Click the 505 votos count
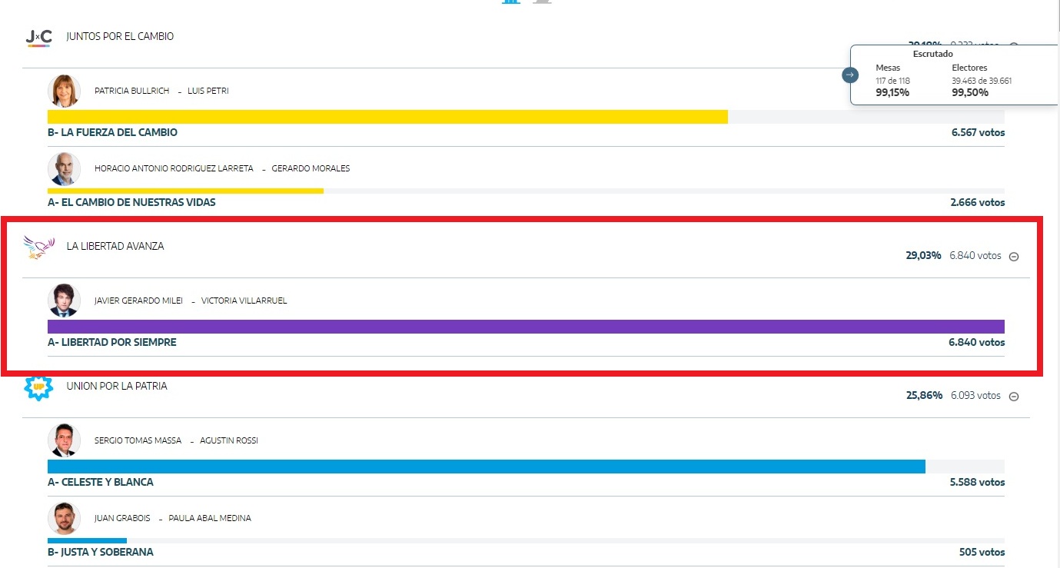The width and height of the screenshot is (1060, 568). point(982,552)
